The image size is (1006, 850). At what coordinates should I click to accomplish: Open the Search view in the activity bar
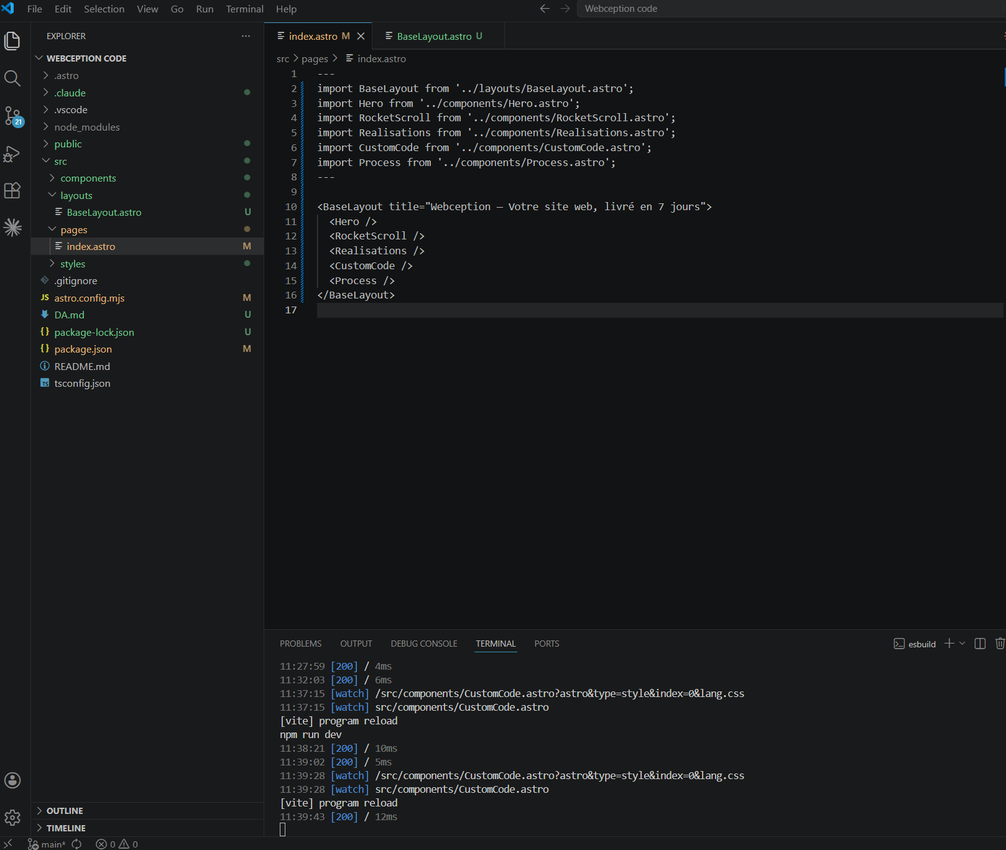12,78
